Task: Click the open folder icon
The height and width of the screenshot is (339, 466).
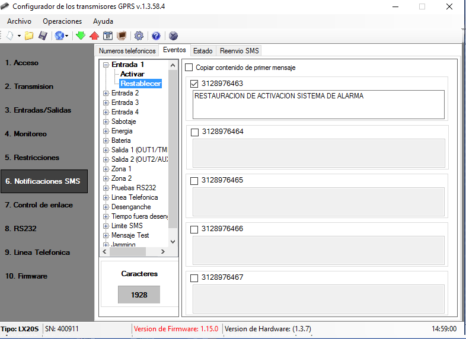Action: tap(29, 36)
